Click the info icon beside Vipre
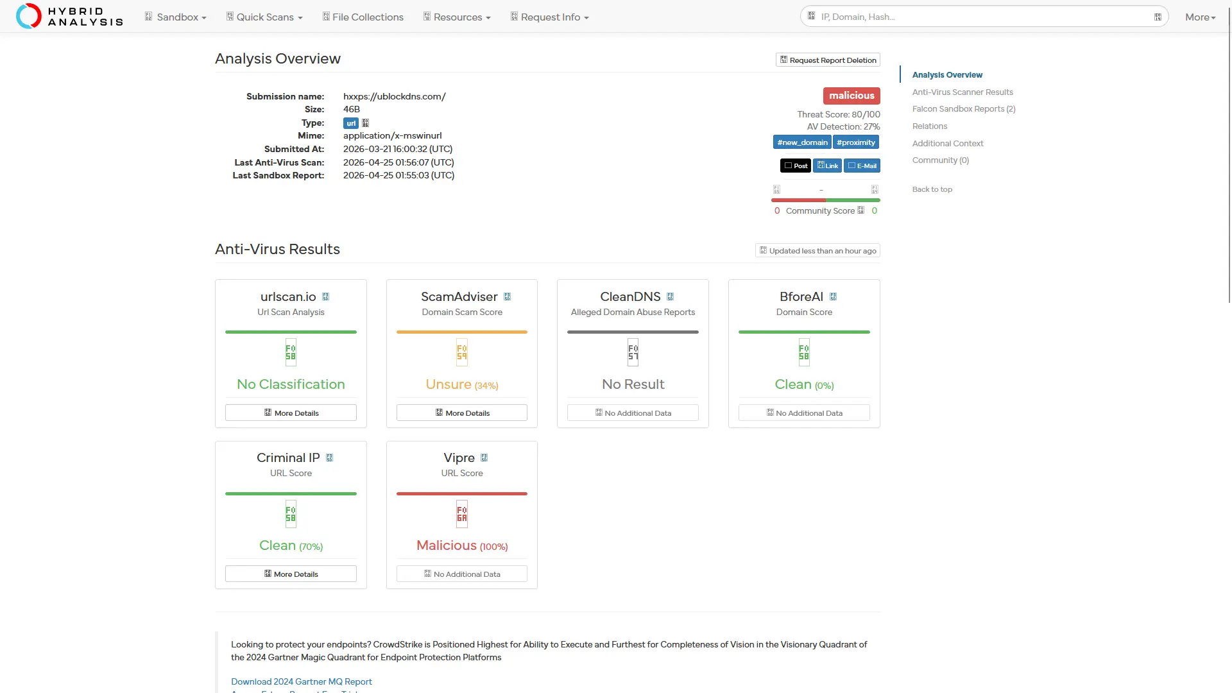Viewport: 1232px width, 693px height. click(484, 458)
